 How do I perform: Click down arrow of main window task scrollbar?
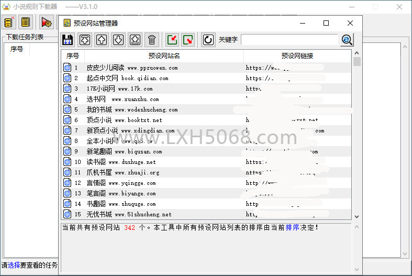coord(405,254)
